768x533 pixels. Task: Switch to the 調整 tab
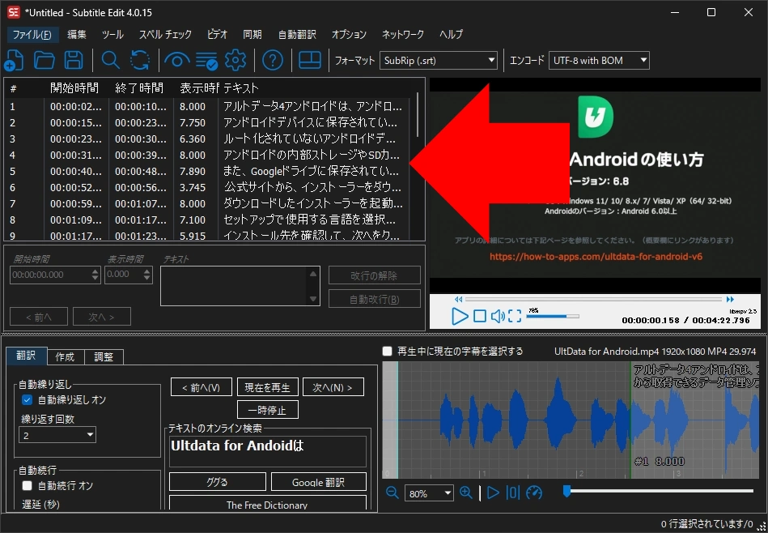point(104,357)
